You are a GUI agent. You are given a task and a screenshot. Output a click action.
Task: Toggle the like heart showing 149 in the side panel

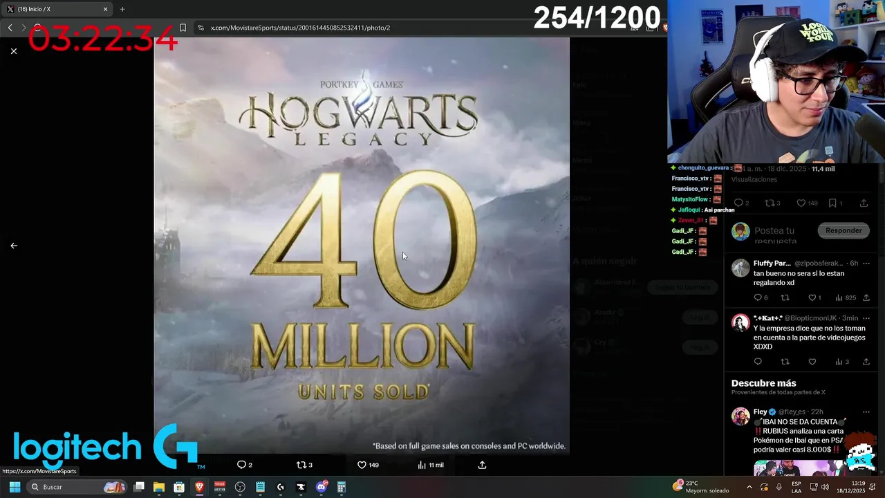click(801, 203)
